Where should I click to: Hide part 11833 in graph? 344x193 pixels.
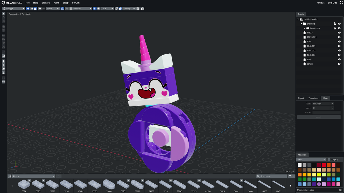pos(339,33)
